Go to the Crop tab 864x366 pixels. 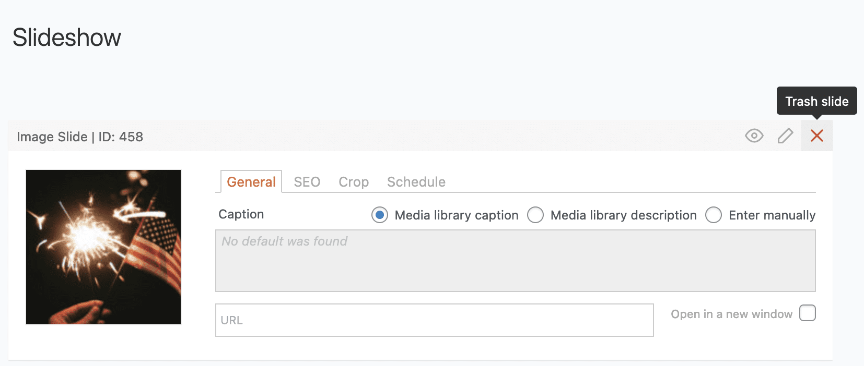[x=354, y=182]
